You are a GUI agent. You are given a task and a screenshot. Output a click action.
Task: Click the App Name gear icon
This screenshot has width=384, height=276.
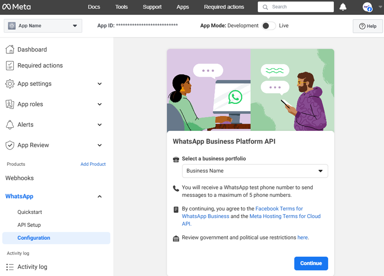point(12,26)
